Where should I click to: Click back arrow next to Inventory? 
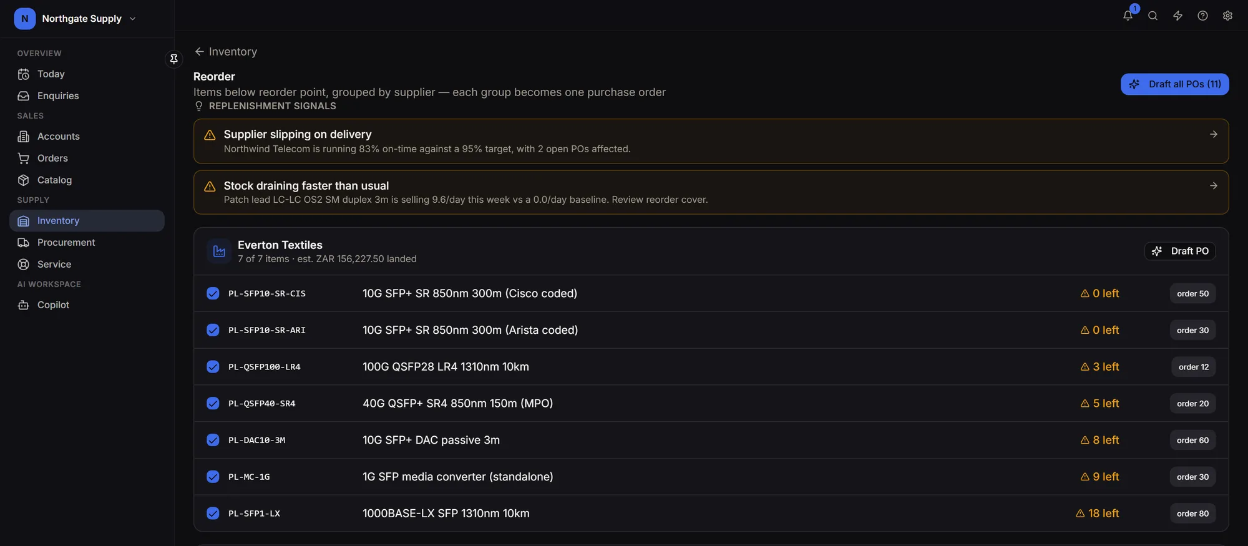coord(199,51)
